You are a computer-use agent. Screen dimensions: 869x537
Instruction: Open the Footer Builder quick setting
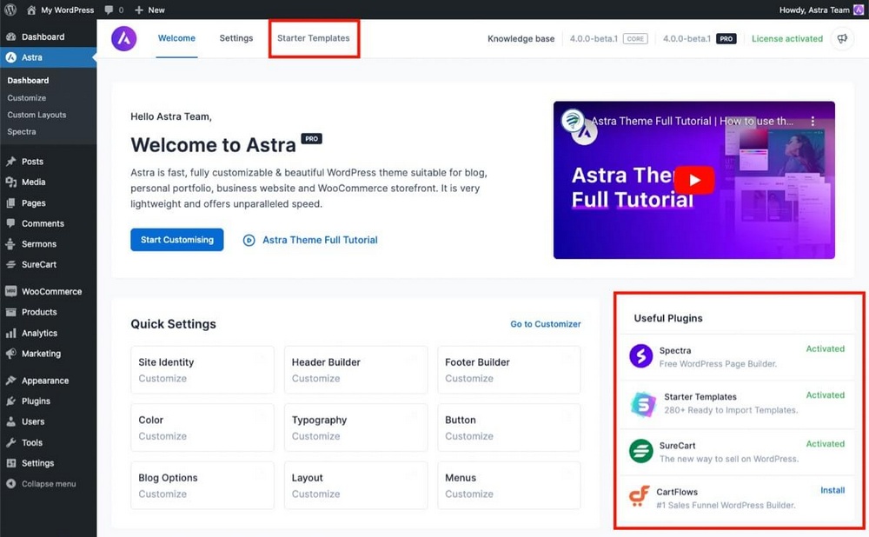(508, 369)
